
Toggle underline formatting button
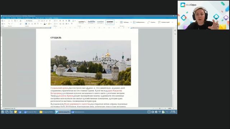click(x=32, y=24)
